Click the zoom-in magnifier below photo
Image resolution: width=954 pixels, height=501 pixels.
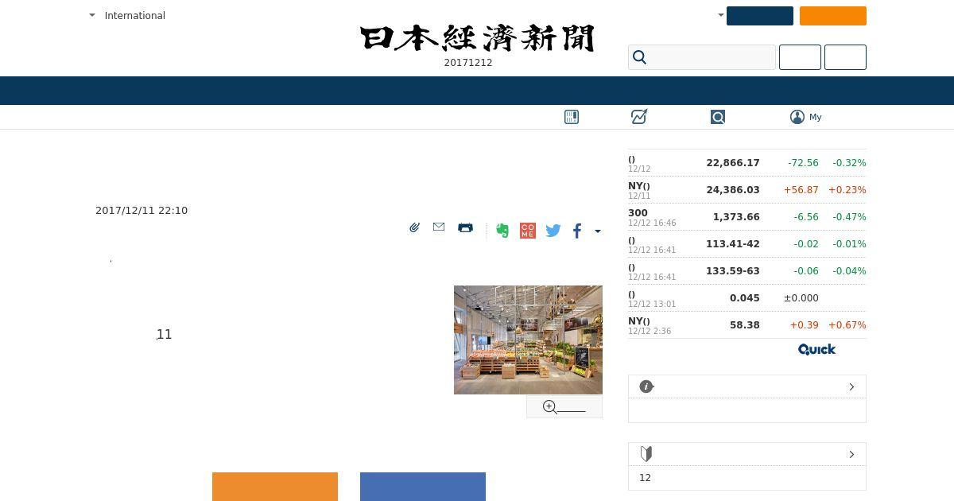tap(549, 407)
